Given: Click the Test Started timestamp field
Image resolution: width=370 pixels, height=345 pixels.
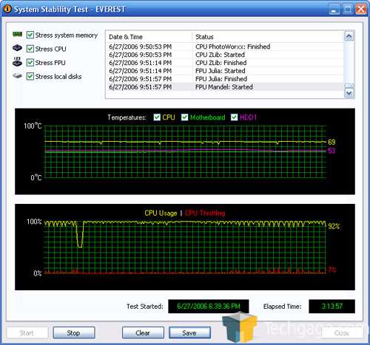Looking at the screenshot, I should coord(209,307).
